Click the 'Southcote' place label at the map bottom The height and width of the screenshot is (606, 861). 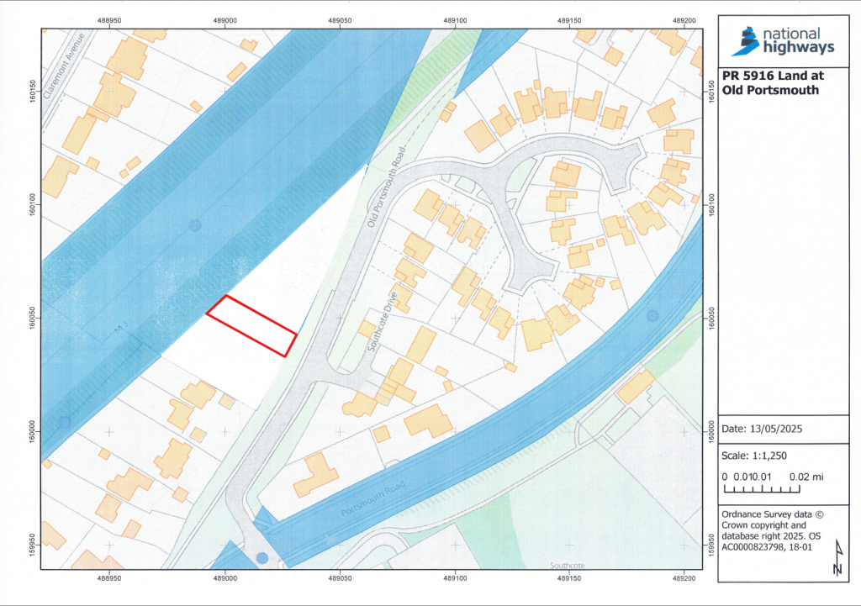[x=566, y=566]
